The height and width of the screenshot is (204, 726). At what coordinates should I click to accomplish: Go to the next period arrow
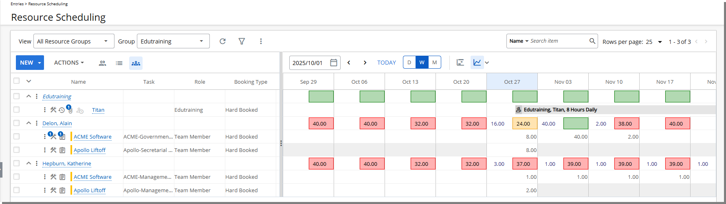click(x=365, y=63)
